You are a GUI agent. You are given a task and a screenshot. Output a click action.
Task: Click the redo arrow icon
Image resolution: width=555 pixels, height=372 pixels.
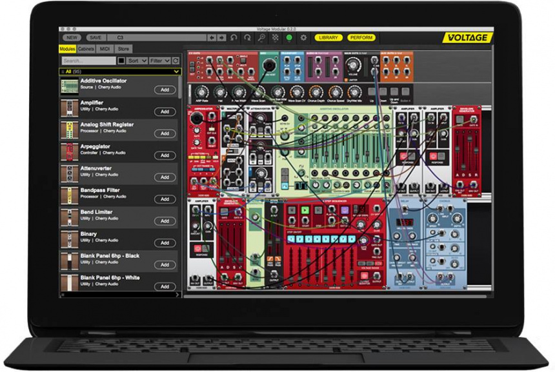pos(248,37)
